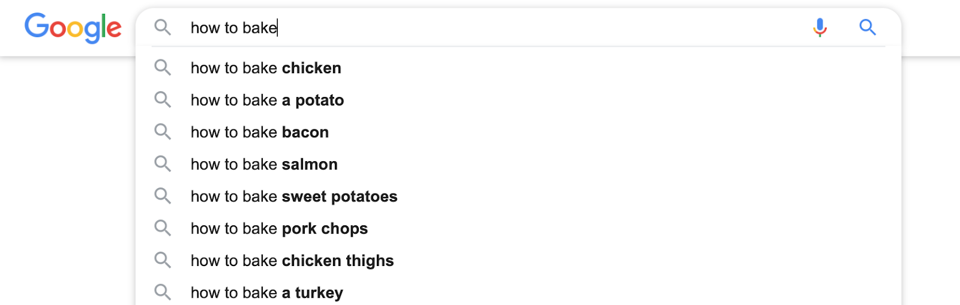Screen dimensions: 960x305
Task: Select suggestion 'how to bake chicken'
Action: (518, 68)
